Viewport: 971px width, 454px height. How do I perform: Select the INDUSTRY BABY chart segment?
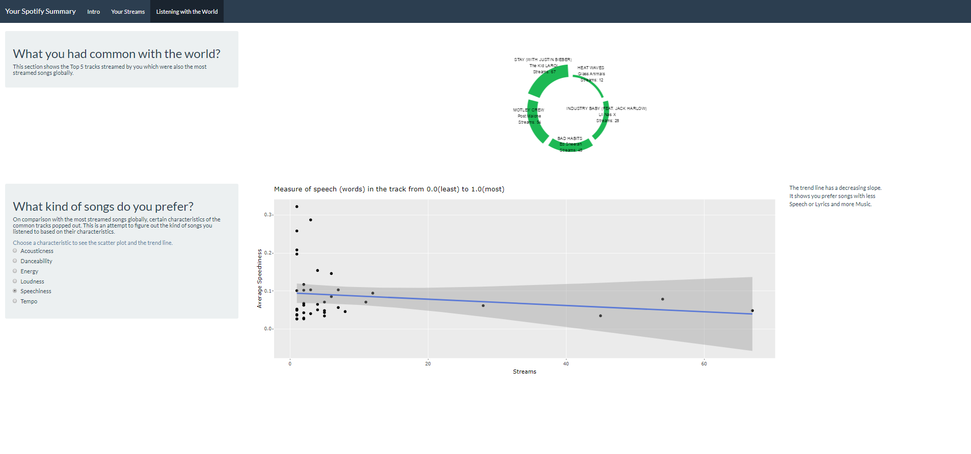[x=602, y=122]
